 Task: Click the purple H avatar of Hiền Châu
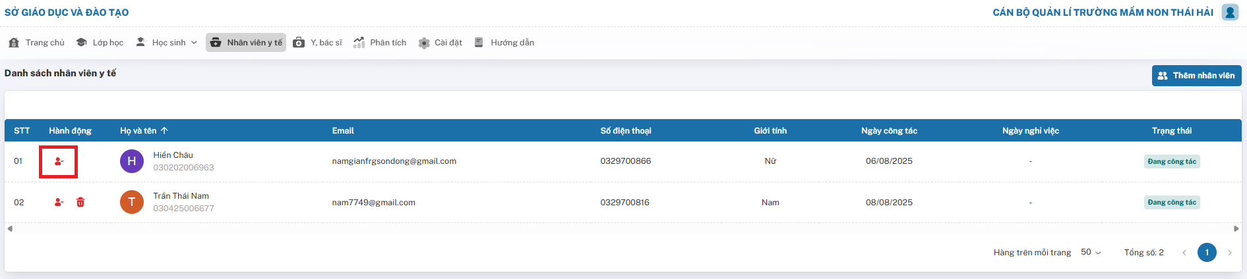[x=132, y=161]
